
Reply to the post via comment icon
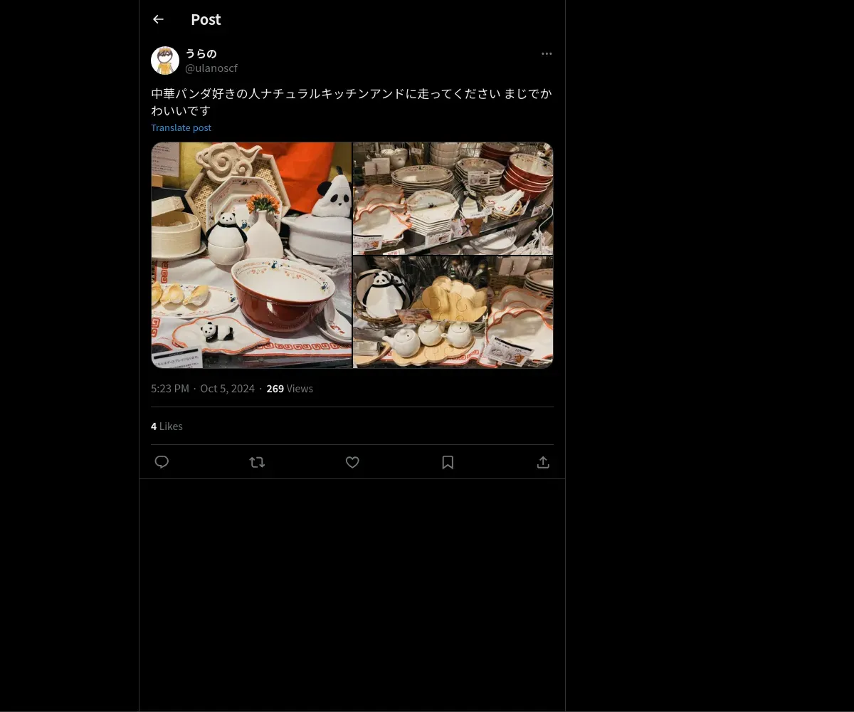[162, 462]
